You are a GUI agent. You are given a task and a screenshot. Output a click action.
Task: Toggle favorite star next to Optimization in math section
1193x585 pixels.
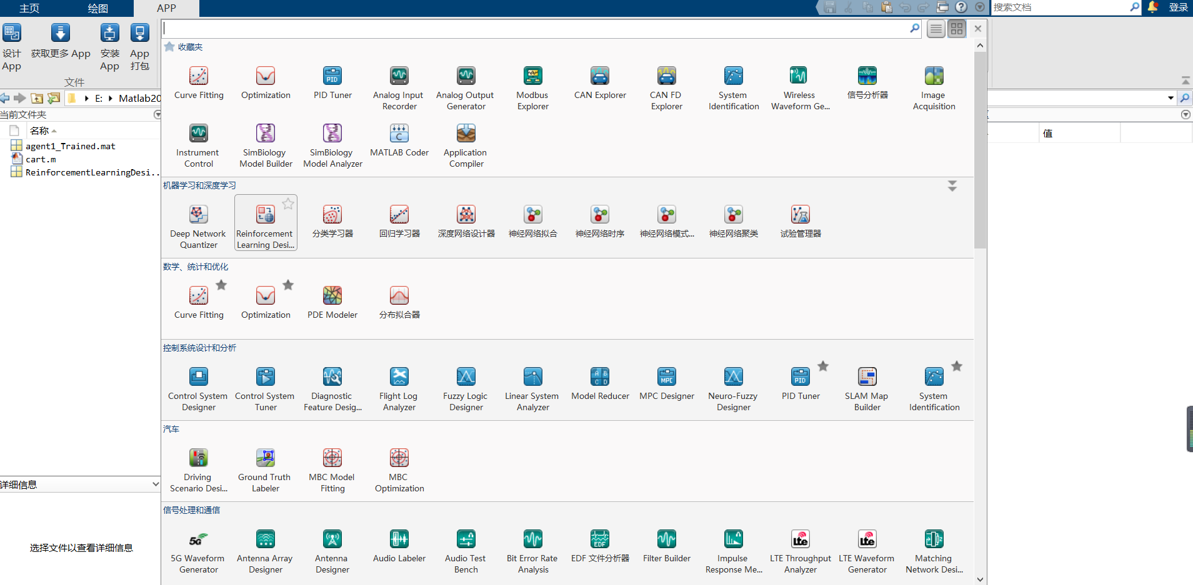pyautogui.click(x=288, y=285)
